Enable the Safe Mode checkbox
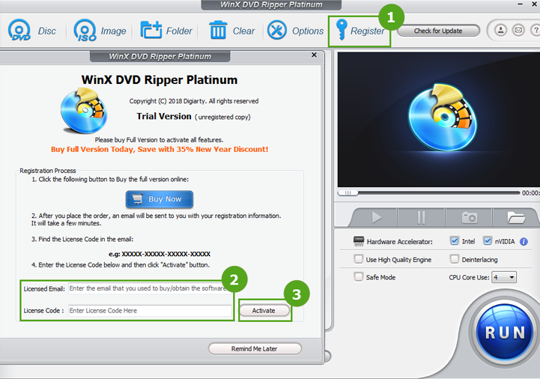Screen dimensions: 540x379 point(359,276)
